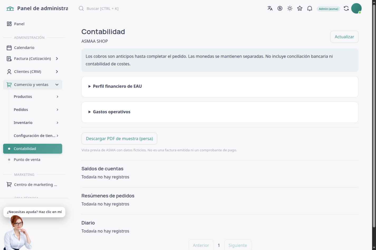Go to Panel in the sidebar
The width and height of the screenshot is (376, 250).
click(x=33, y=24)
